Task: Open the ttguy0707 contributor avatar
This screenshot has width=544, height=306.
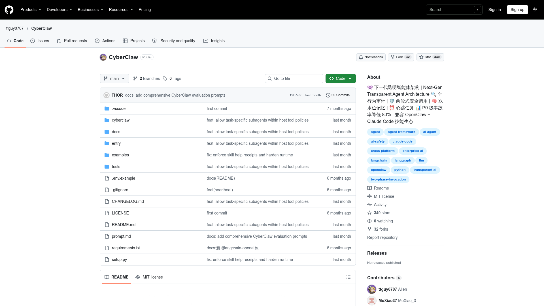Action: point(372,289)
